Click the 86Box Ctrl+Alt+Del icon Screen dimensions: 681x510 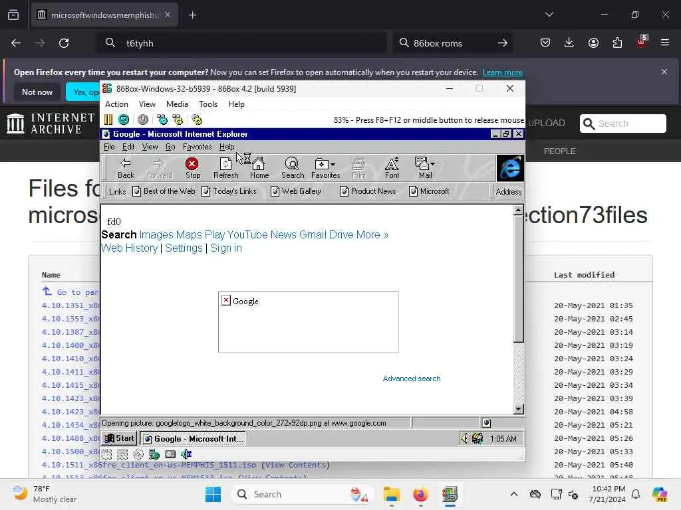(162, 120)
